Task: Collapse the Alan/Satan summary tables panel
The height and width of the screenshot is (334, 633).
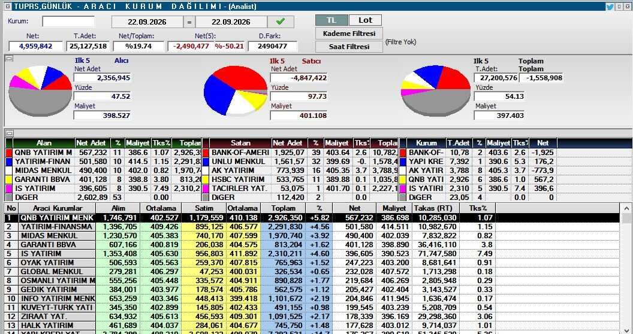Action: click(9, 133)
